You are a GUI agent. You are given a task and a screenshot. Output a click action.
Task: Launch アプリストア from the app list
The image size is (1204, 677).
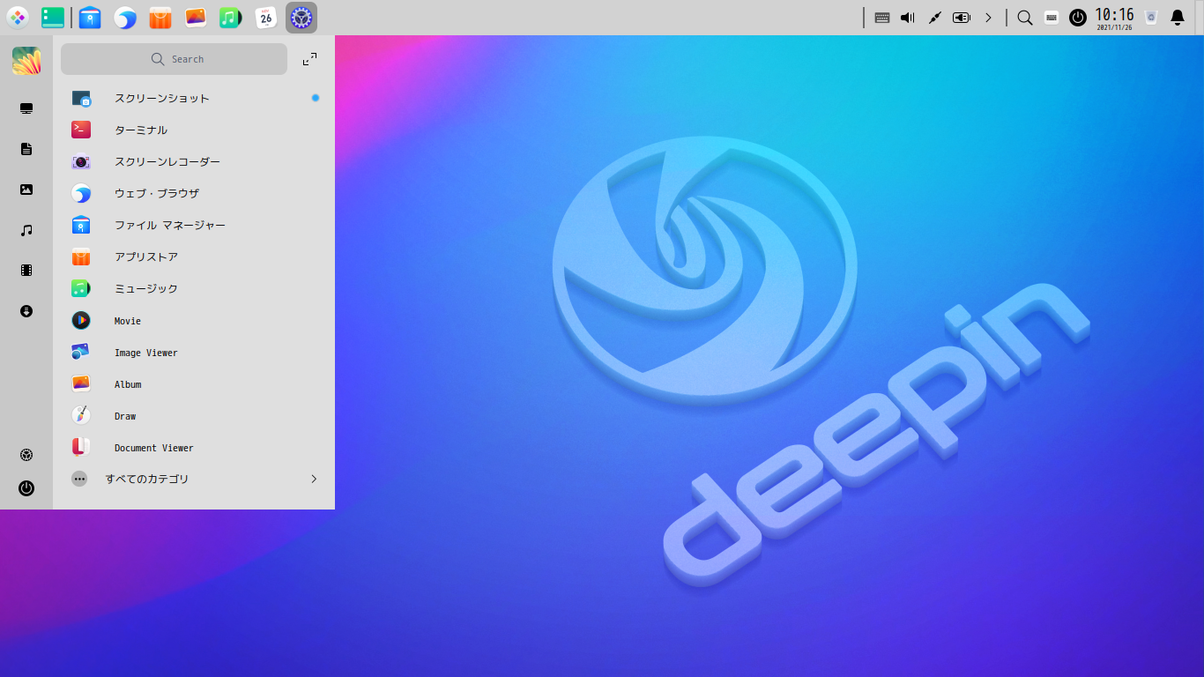[194, 257]
